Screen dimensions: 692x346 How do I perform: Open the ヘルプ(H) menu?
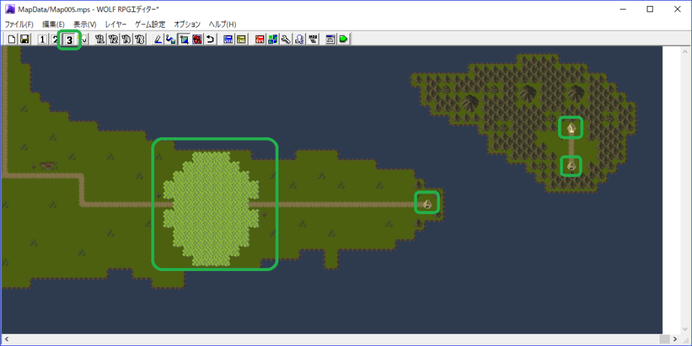(x=222, y=24)
